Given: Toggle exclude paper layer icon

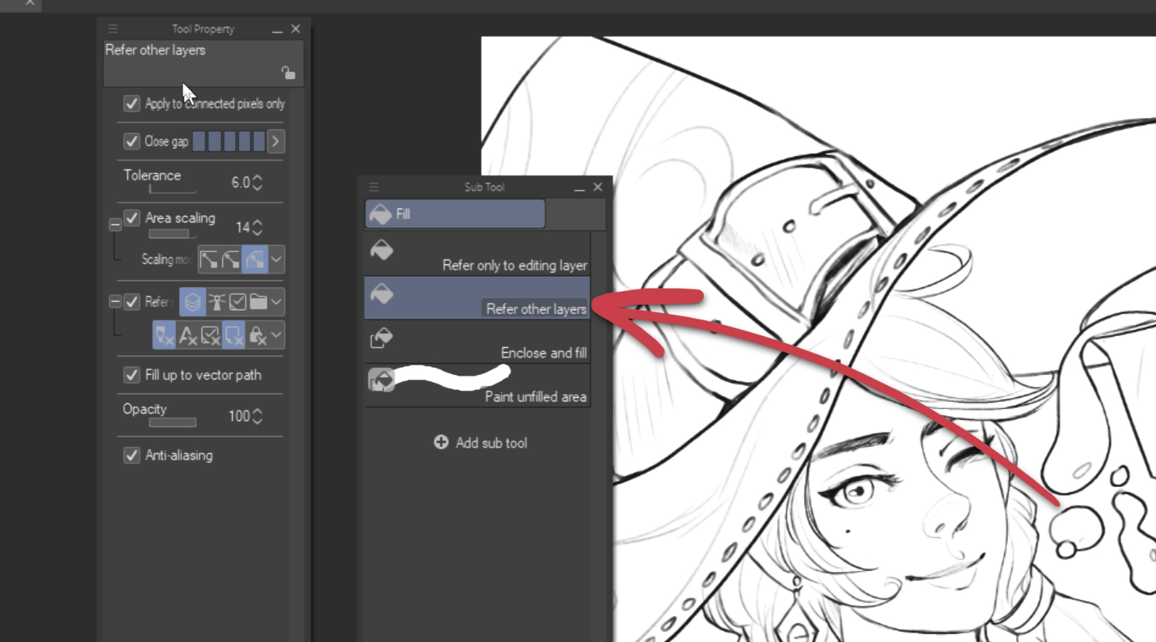Looking at the screenshot, I should [233, 335].
